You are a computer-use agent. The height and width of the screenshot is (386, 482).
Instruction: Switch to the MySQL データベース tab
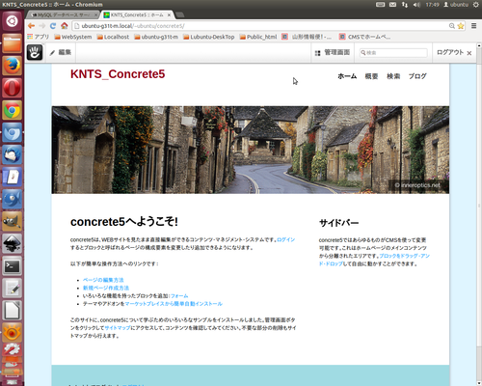[x=63, y=14]
